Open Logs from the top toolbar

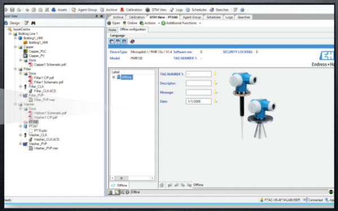coord(176,10)
